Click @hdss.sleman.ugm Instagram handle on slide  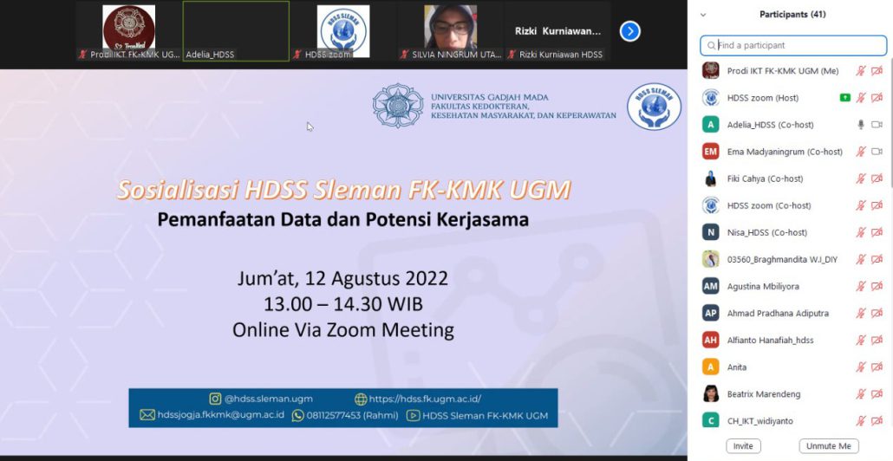click(268, 399)
